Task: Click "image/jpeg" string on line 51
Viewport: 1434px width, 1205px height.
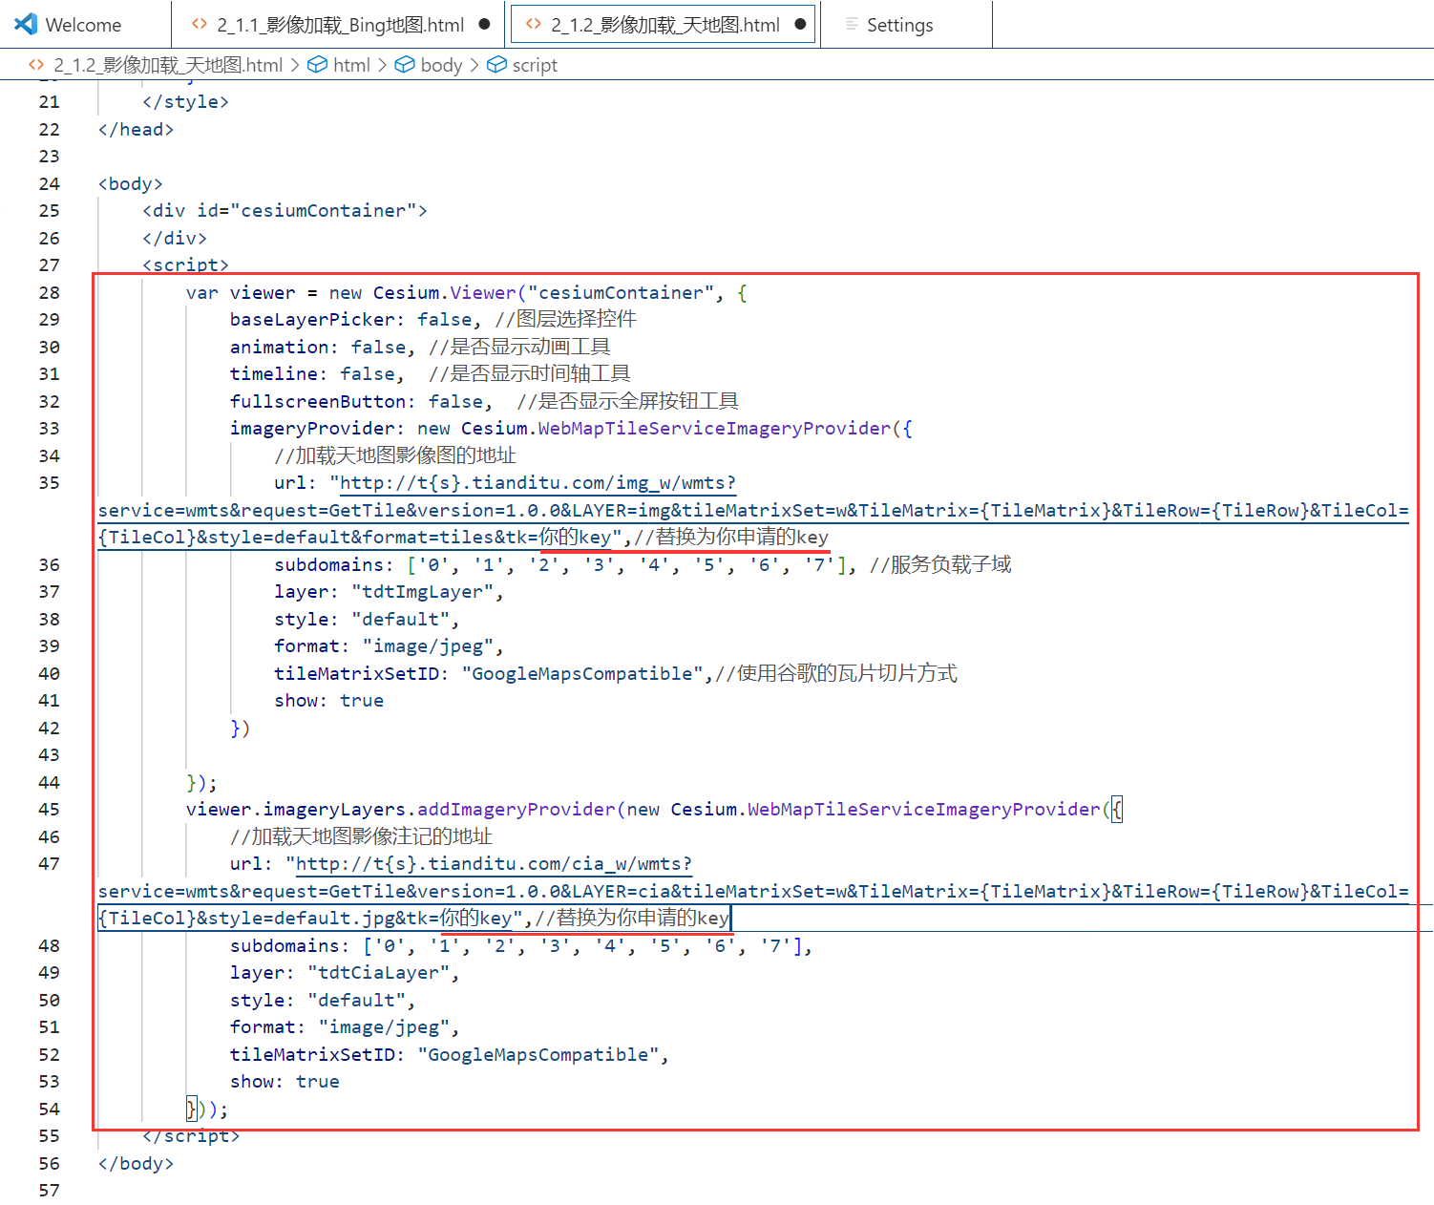Action: tap(384, 1027)
